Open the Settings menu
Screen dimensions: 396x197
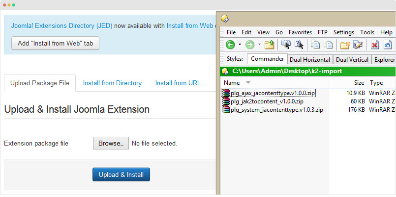pyautogui.click(x=344, y=32)
